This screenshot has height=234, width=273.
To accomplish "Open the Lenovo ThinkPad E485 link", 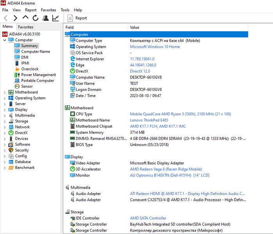I will (149, 120).
